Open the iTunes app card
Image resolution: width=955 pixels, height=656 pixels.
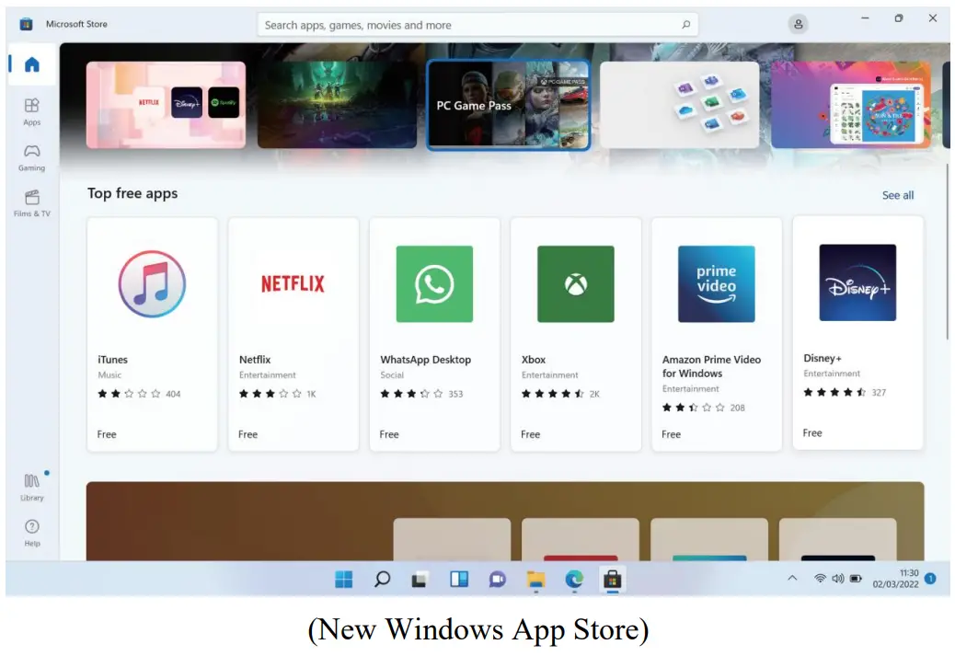click(152, 334)
